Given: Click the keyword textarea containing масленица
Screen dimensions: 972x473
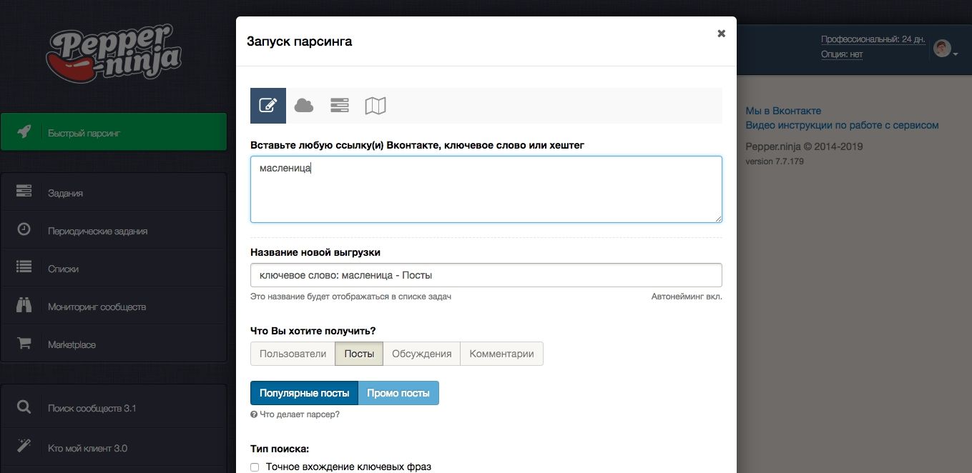Looking at the screenshot, I should coord(486,189).
